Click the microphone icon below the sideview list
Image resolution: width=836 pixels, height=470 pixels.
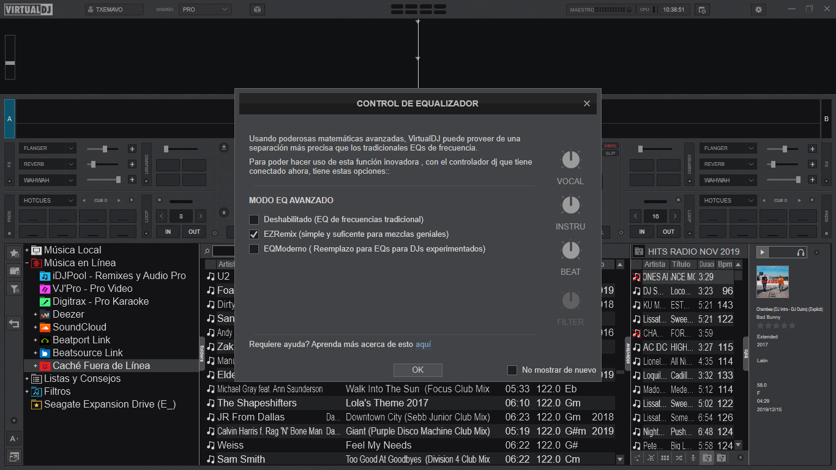[693, 458]
